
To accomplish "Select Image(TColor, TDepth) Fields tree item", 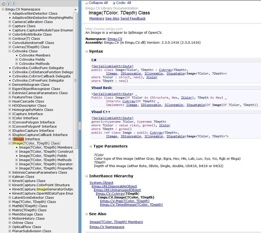I will pos(43,156).
